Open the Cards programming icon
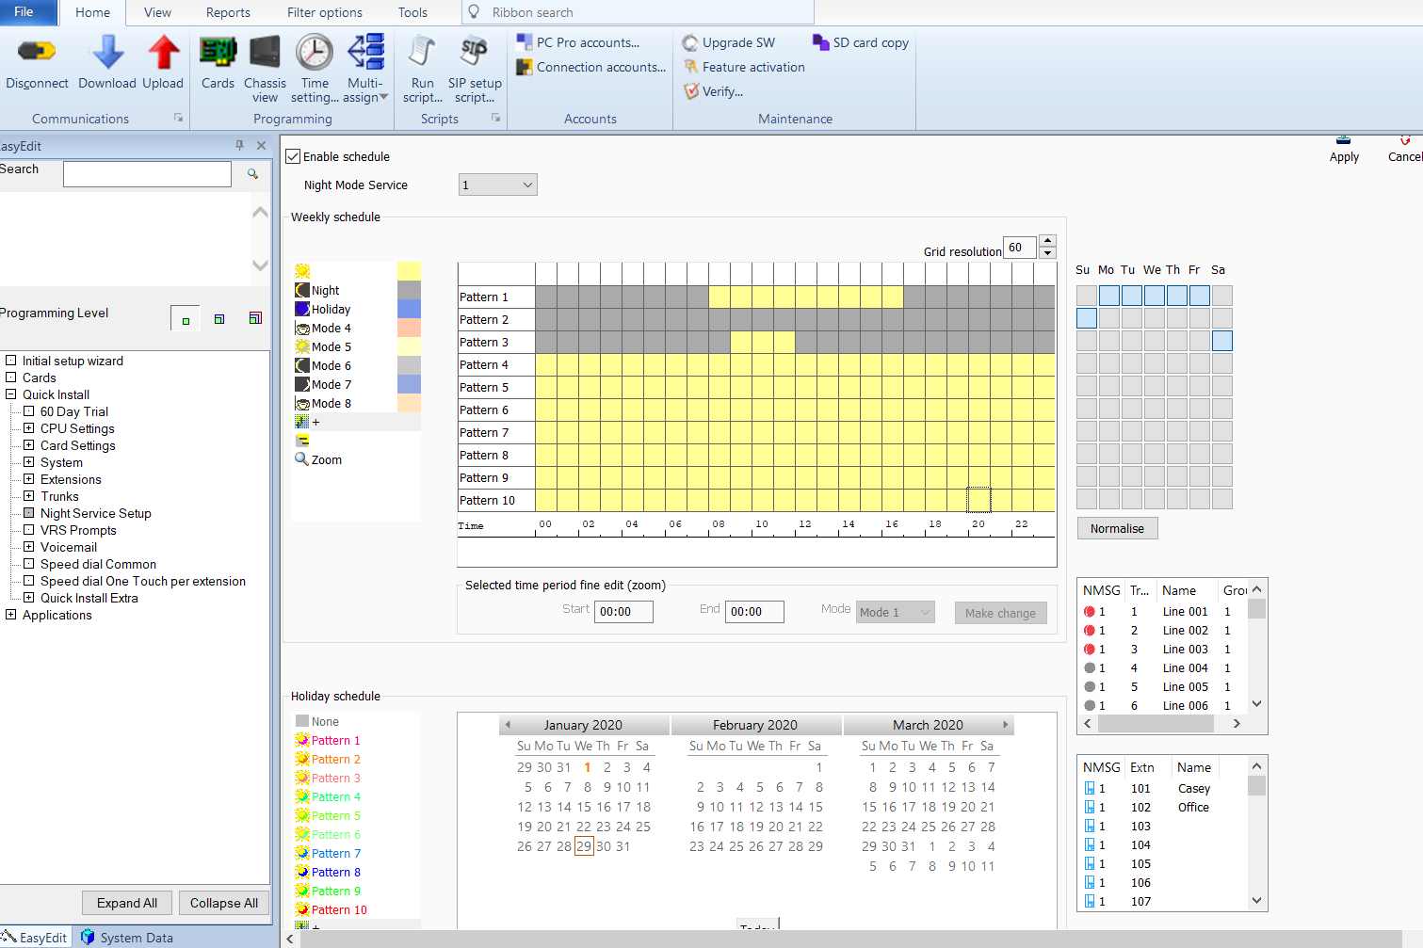Screen dimensions: 1423x948 tap(218, 52)
